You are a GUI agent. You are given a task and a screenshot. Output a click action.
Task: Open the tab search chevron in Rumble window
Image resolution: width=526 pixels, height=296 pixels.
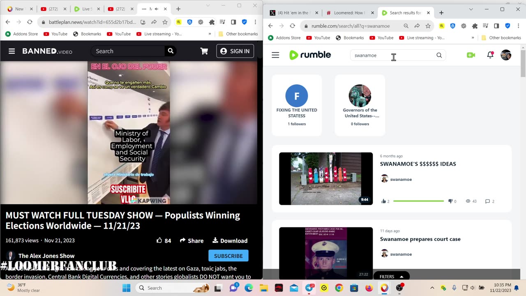pos(471,9)
